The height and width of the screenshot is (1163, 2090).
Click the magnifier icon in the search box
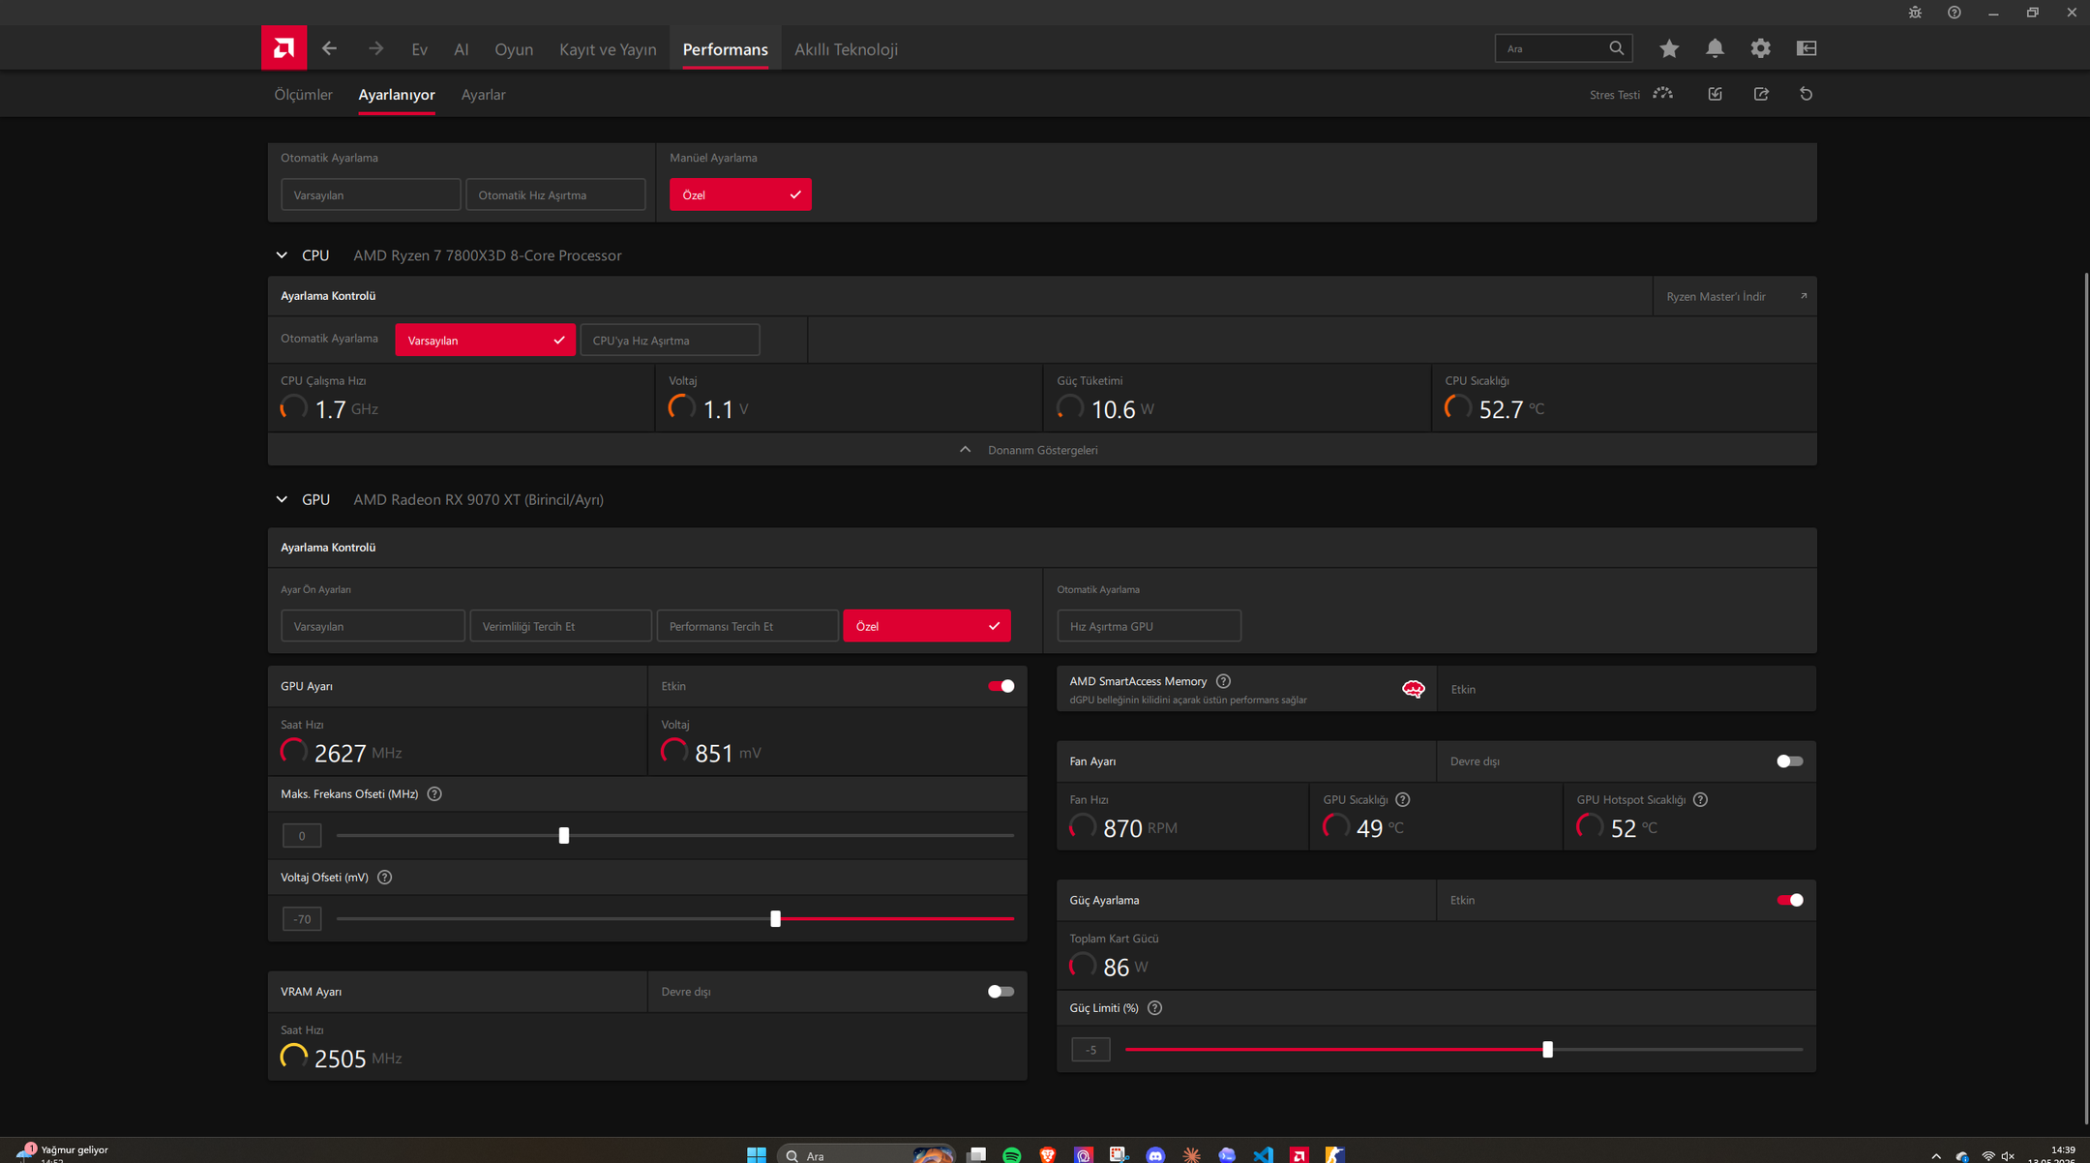point(1616,48)
